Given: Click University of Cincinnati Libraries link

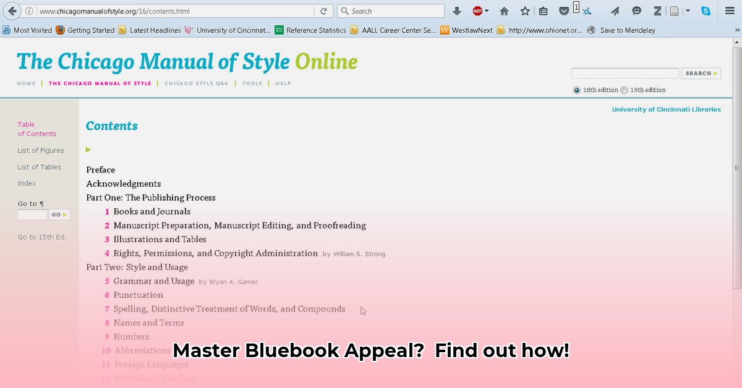Looking at the screenshot, I should tap(667, 109).
